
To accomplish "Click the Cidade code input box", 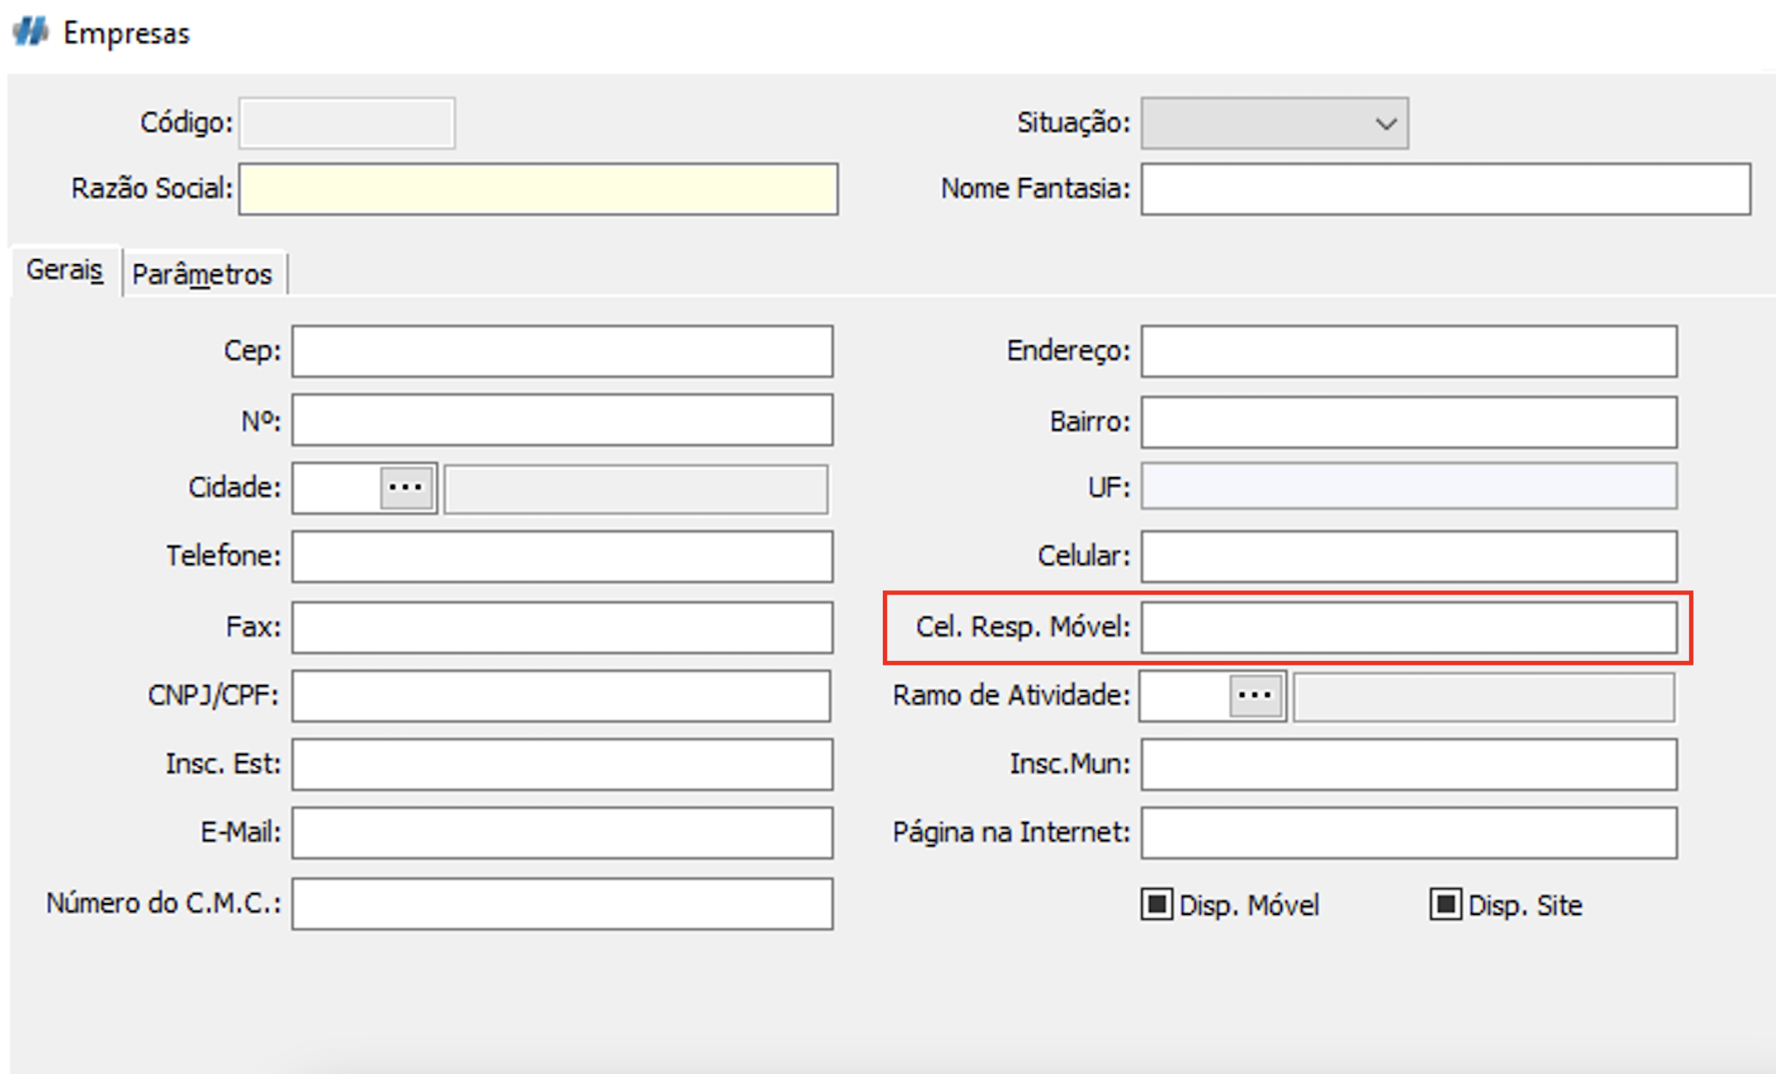I will tap(336, 487).
